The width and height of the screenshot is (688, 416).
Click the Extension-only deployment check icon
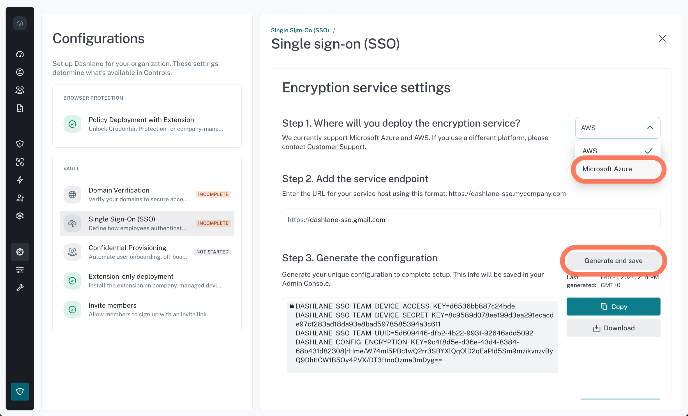click(x=72, y=281)
